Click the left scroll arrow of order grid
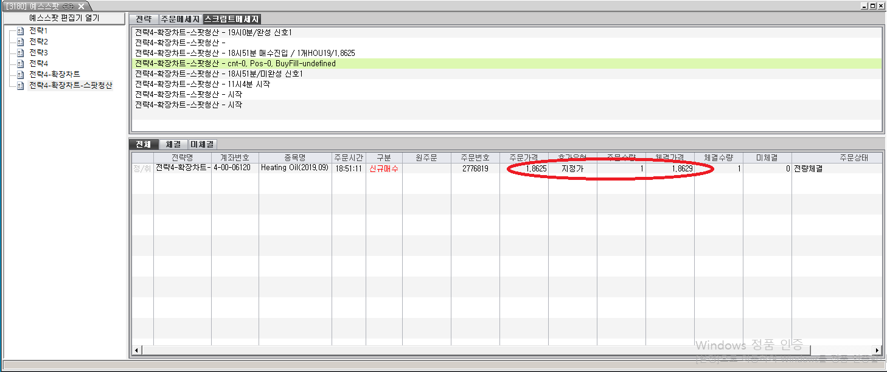 [x=136, y=350]
